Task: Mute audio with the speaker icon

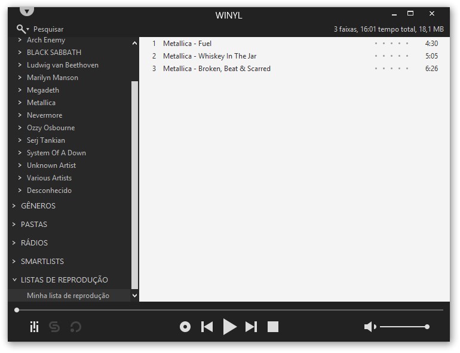Action: [x=370, y=327]
